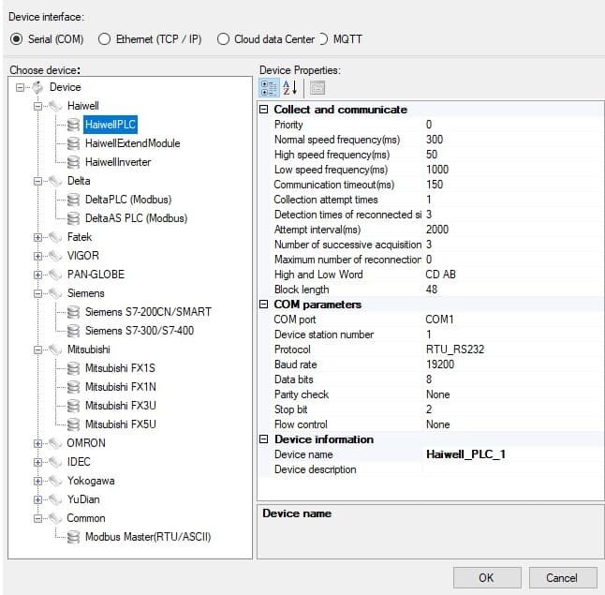The height and width of the screenshot is (595, 605).
Task: Click the Alphabetical sort icon
Action: pos(289,88)
